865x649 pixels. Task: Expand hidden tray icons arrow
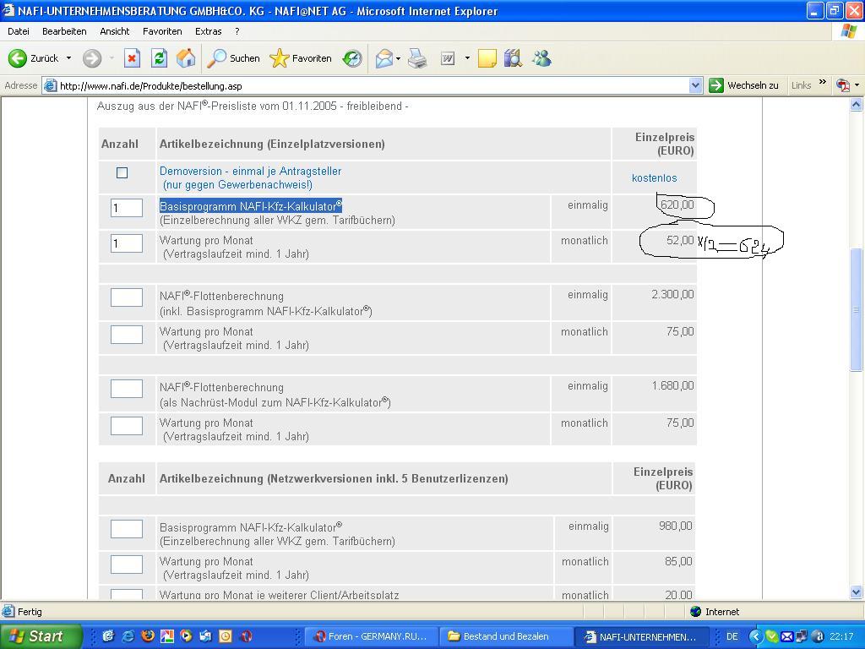(x=756, y=637)
